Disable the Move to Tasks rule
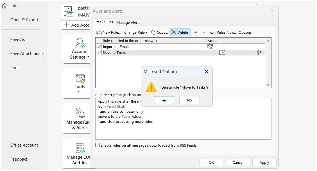Viewport: 317px width, 171px height. point(99,52)
